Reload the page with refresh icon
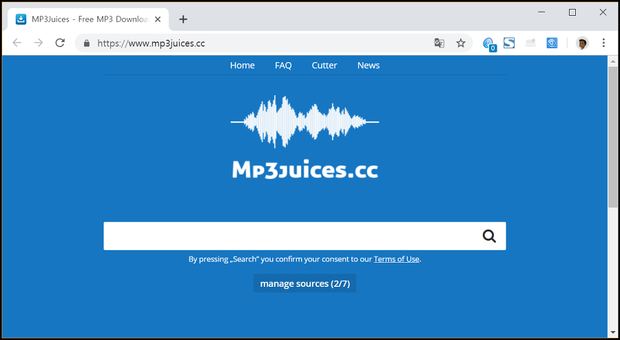620x340 pixels. point(60,43)
